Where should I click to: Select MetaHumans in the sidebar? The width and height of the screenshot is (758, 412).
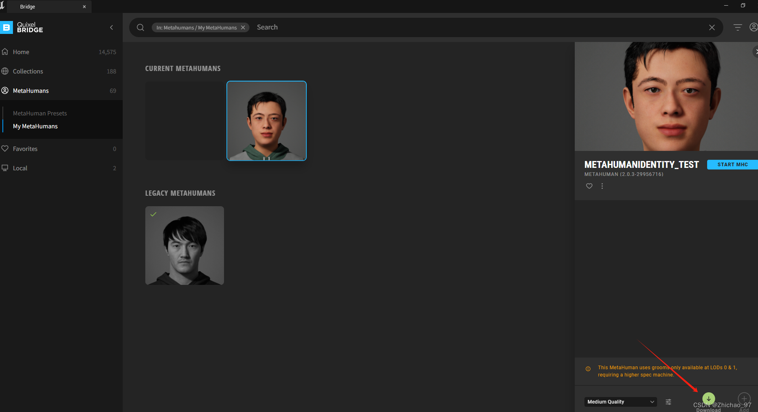coord(61,90)
